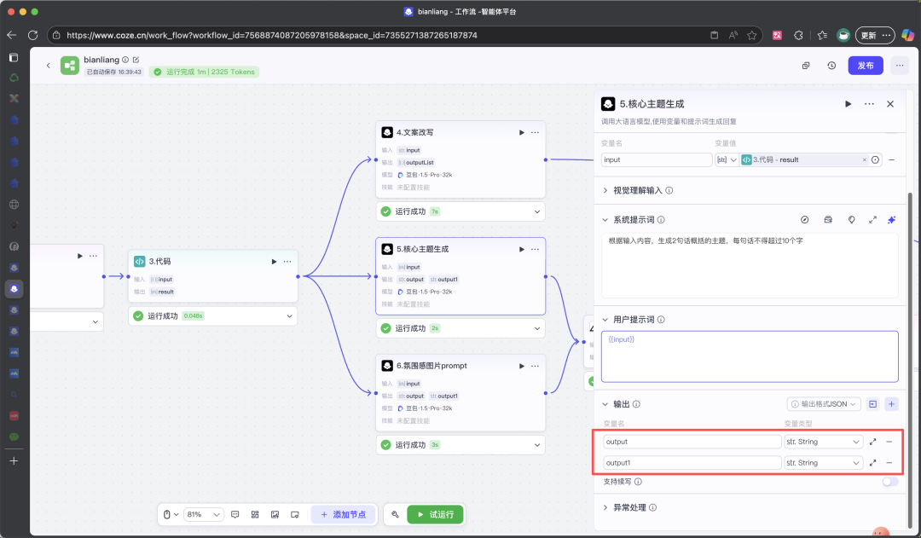Click the compass icon beside 系统提示词
921x538 pixels.
805,220
